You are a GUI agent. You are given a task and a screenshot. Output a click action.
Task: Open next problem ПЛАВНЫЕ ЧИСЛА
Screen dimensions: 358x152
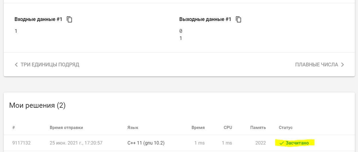316,65
